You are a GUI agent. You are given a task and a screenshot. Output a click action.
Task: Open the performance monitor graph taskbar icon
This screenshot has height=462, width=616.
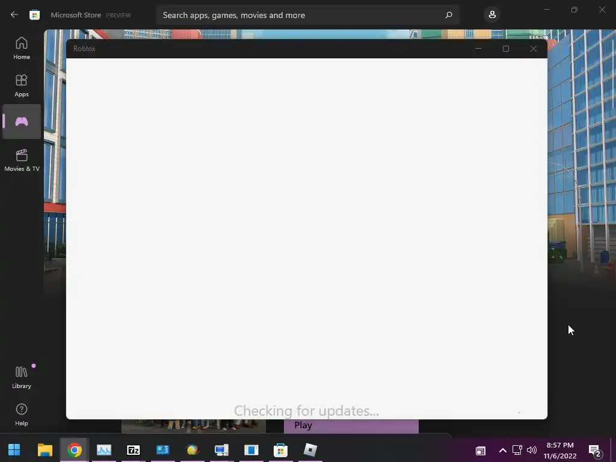(x=104, y=450)
